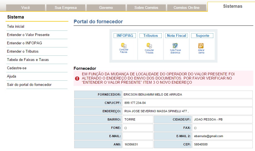Open Tabela de Faixas e Taxas
The image size is (255, 151).
pyautogui.click(x=28, y=60)
